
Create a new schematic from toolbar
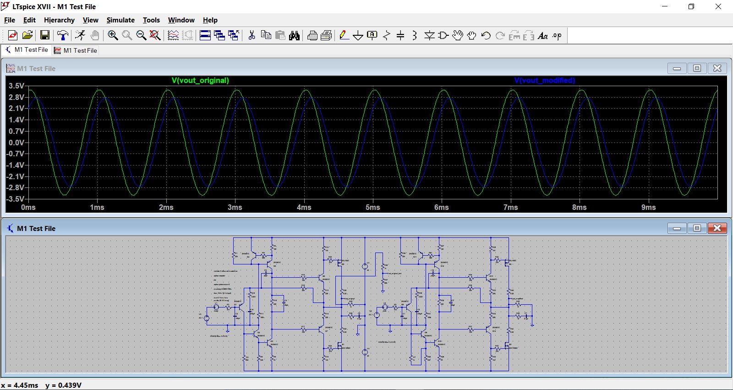click(13, 35)
